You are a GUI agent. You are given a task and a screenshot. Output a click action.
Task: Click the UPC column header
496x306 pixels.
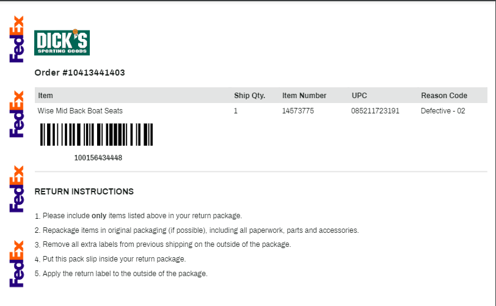[359, 95]
